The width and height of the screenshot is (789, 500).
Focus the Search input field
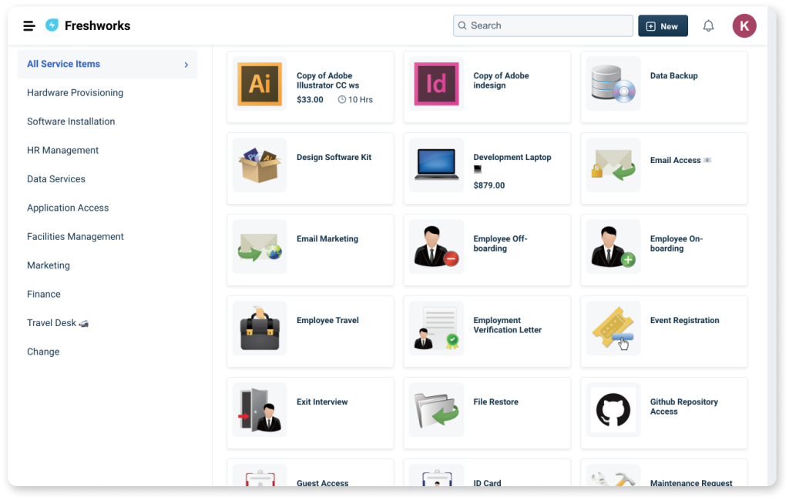point(543,25)
